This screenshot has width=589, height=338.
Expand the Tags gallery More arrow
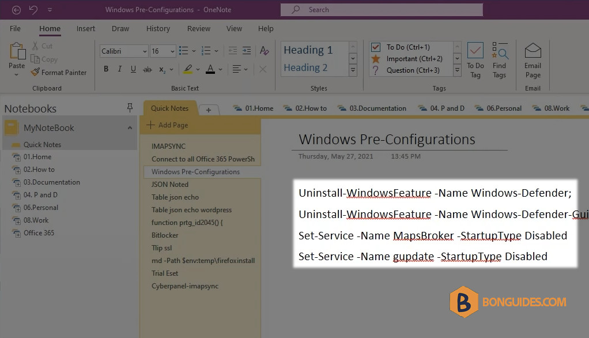[x=457, y=70]
